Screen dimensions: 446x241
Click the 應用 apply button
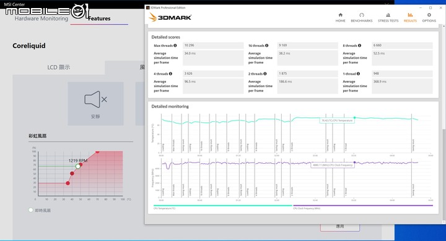pos(340,227)
